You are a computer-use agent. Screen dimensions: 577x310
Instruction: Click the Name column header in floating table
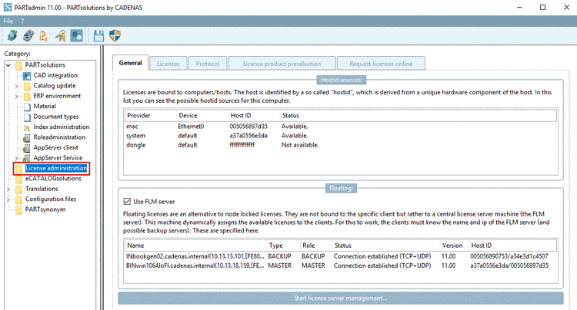coord(195,246)
